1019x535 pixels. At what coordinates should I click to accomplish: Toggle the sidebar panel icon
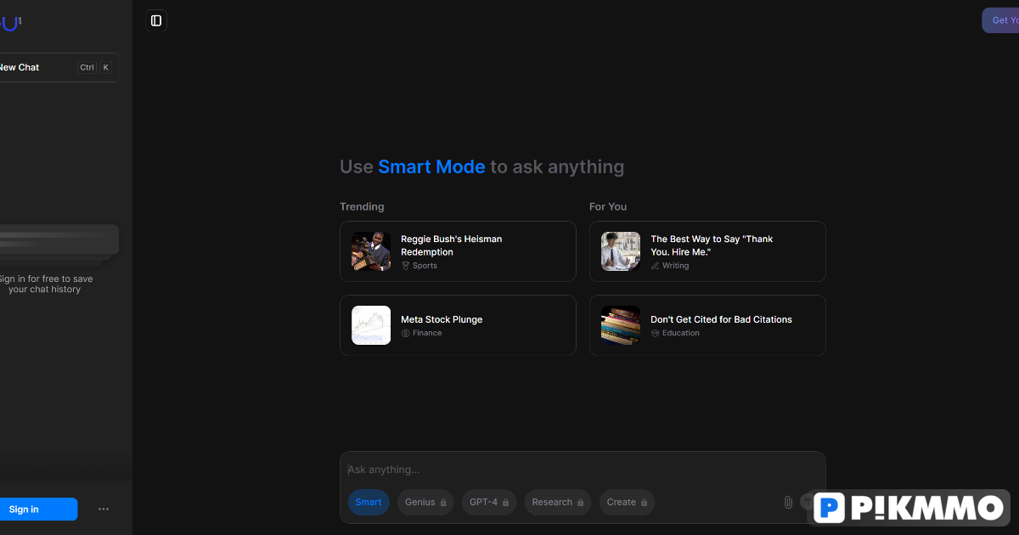(x=155, y=20)
